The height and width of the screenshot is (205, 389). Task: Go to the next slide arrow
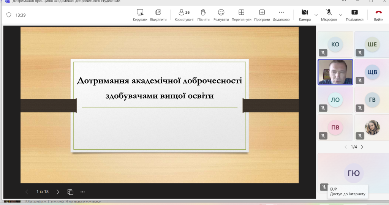tap(58, 192)
